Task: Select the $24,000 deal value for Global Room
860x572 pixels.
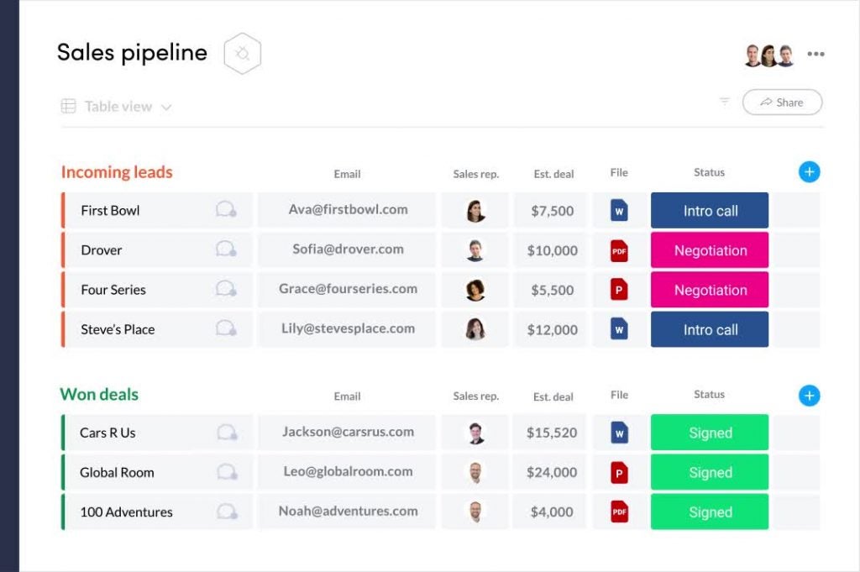Action: pos(550,472)
